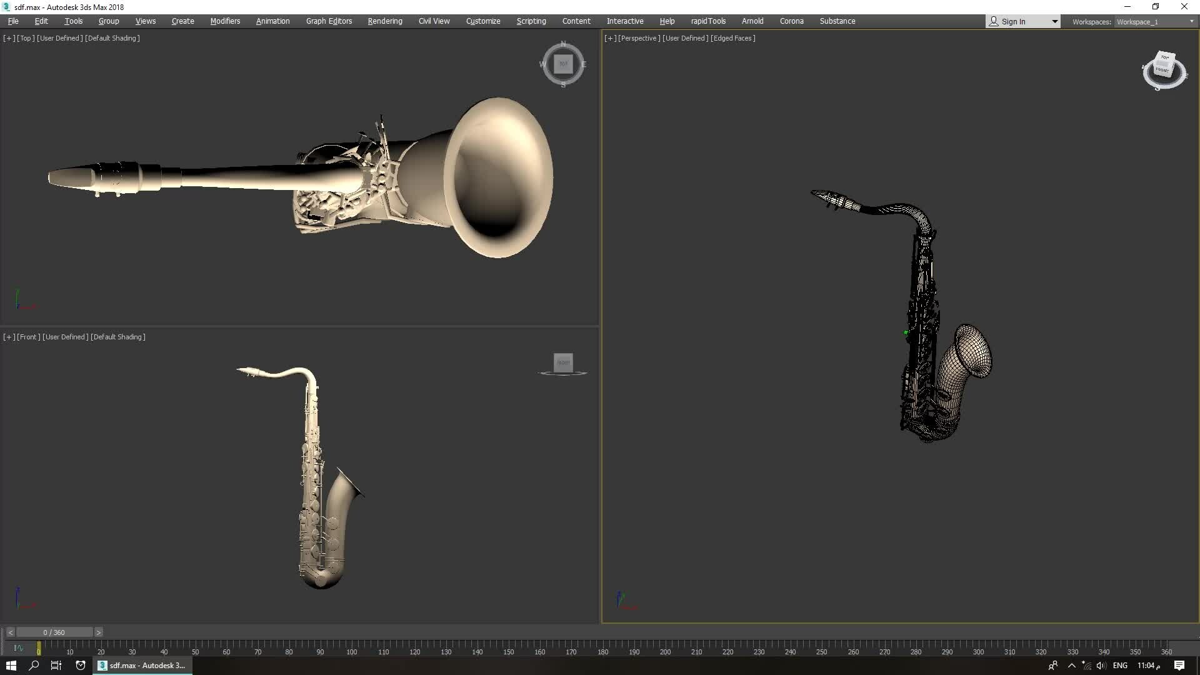Switch keyboard language via the ENG indicator
The width and height of the screenshot is (1200, 675).
point(1121,665)
